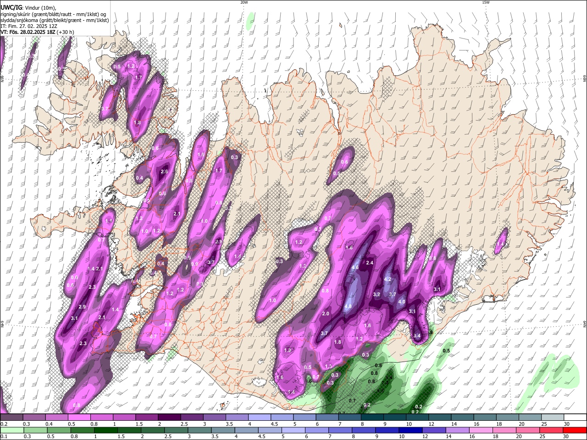Screen dimensions: 587x440
Task: Click the lightest green 0.1–0.3 legend swatch
Action: [12, 430]
